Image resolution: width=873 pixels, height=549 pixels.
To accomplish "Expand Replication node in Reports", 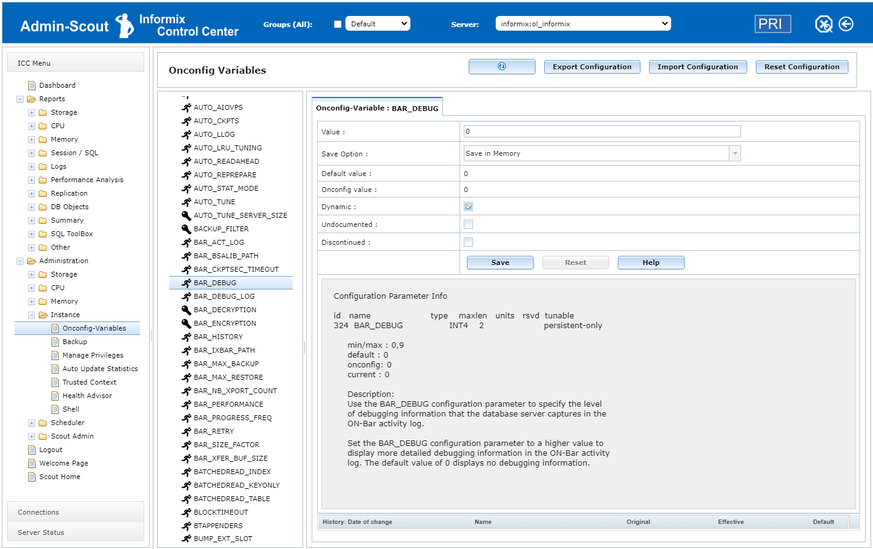I will 31,193.
